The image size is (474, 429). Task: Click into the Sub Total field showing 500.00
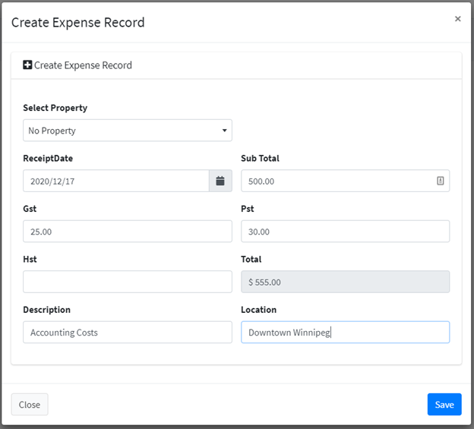(345, 181)
